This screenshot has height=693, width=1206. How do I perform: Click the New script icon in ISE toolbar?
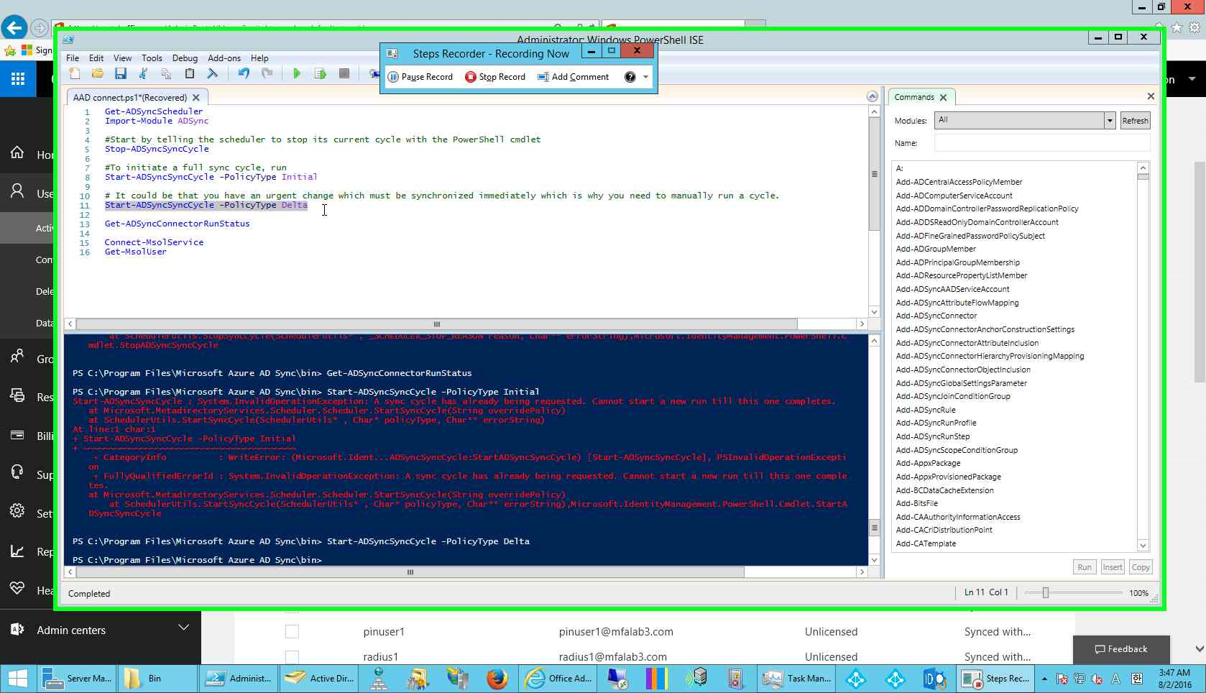coord(75,73)
